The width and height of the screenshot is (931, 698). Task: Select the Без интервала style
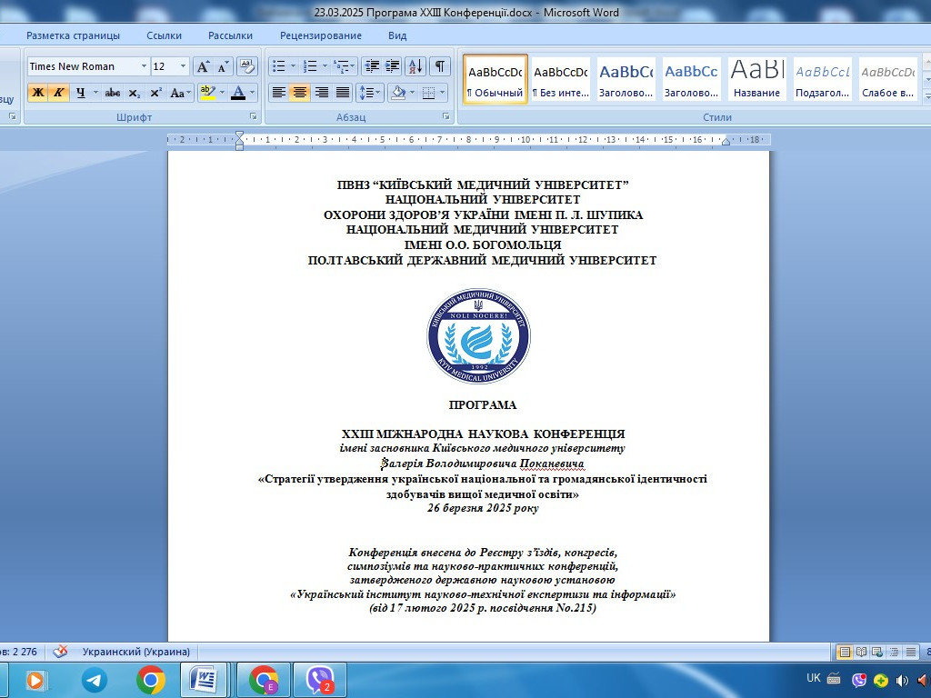[x=560, y=80]
